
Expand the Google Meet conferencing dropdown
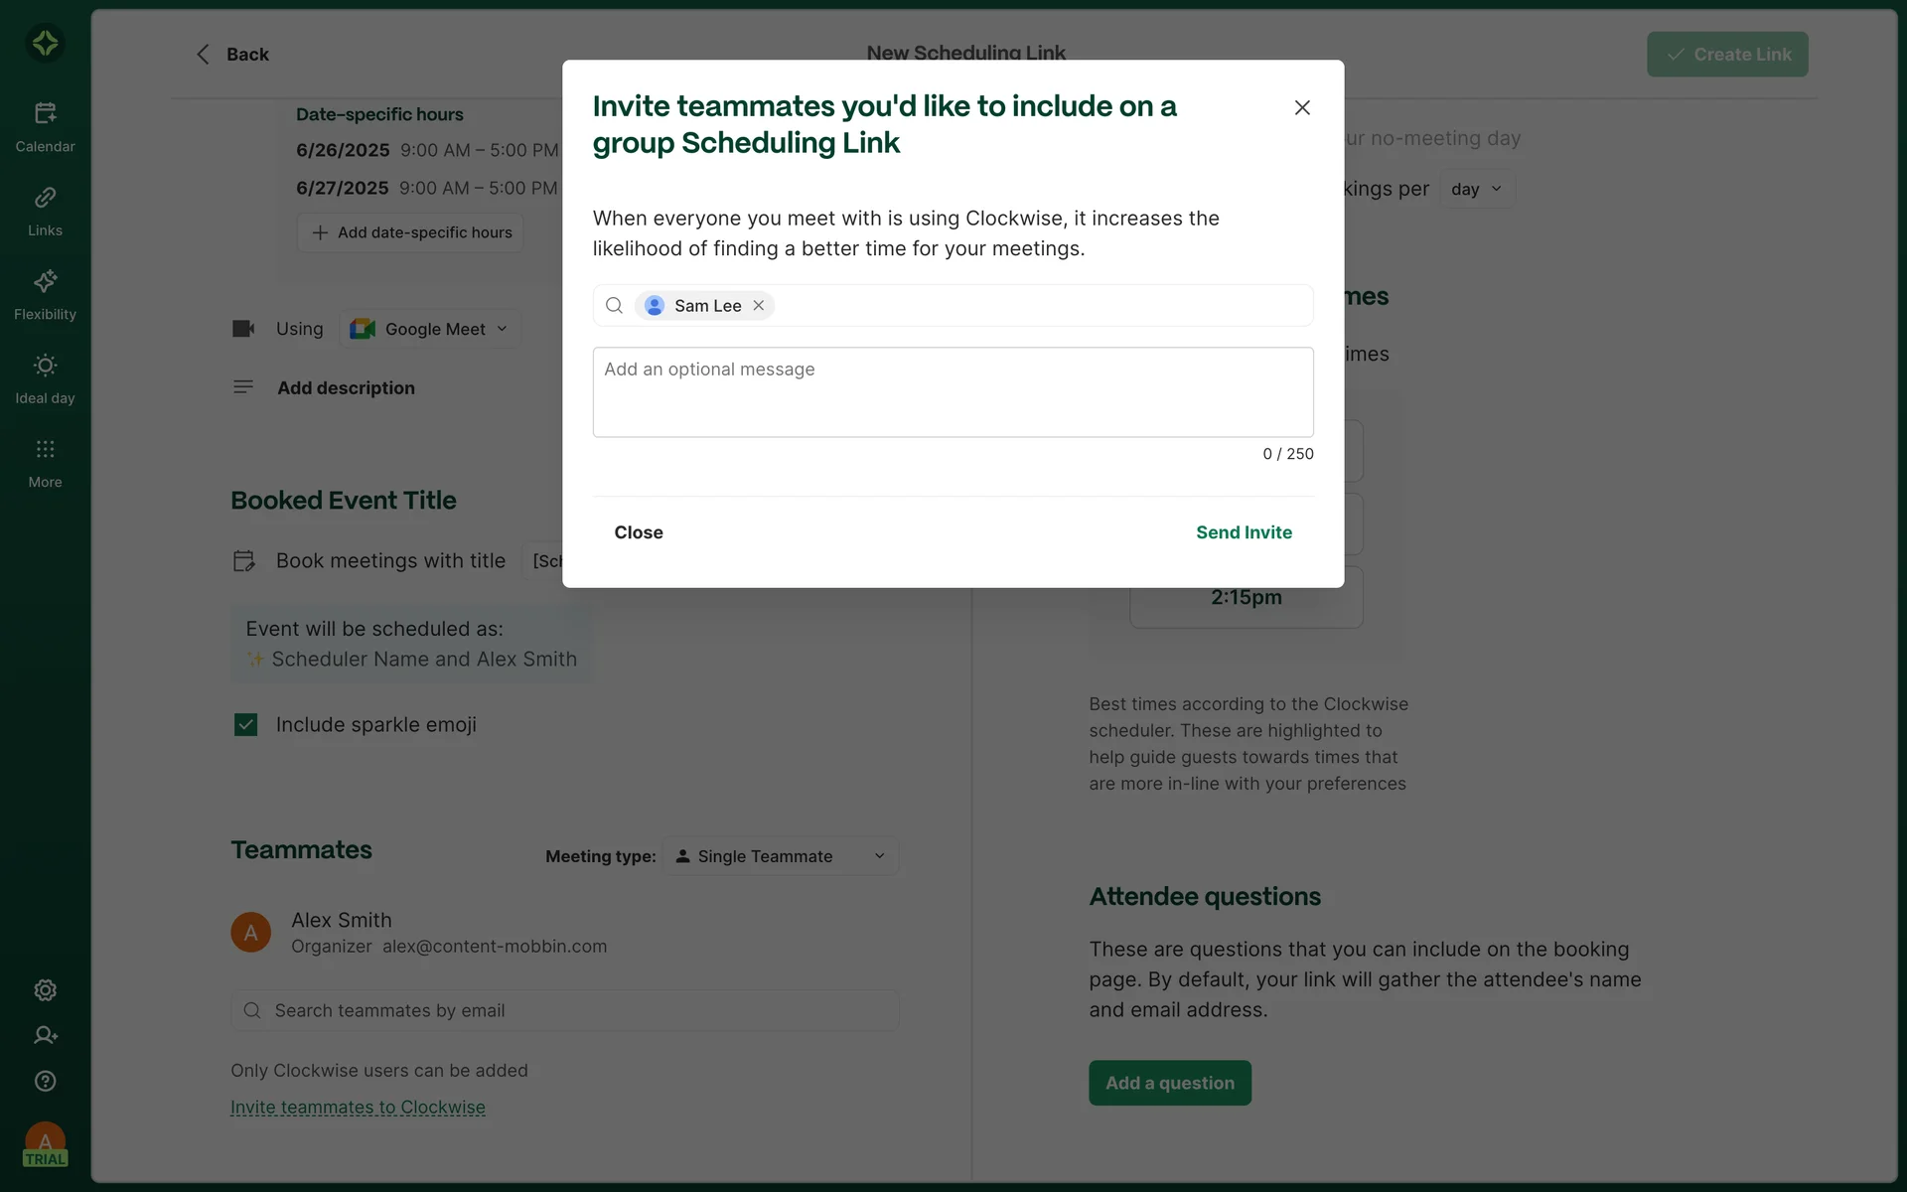[429, 329]
